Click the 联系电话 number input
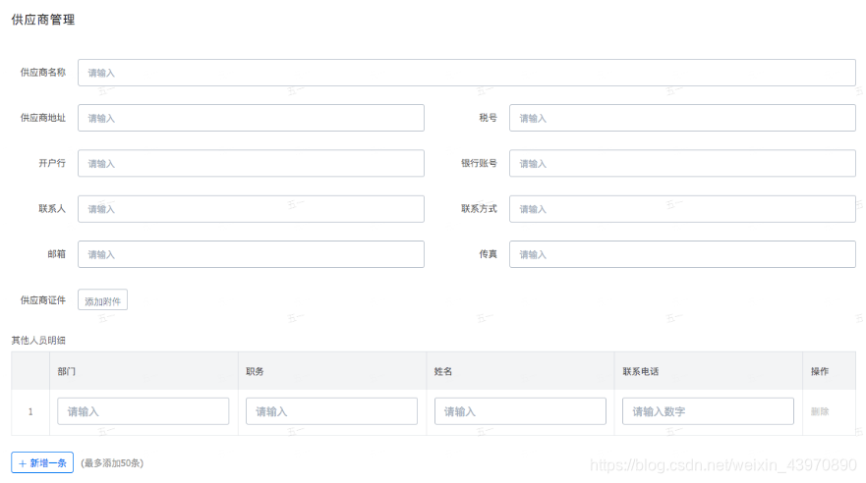866x483 pixels. (708, 411)
